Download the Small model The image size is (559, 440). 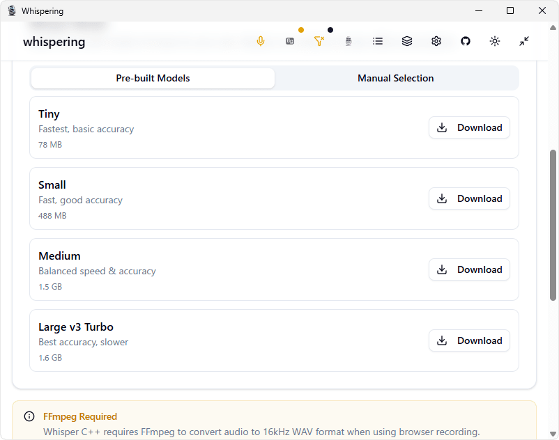coord(469,198)
